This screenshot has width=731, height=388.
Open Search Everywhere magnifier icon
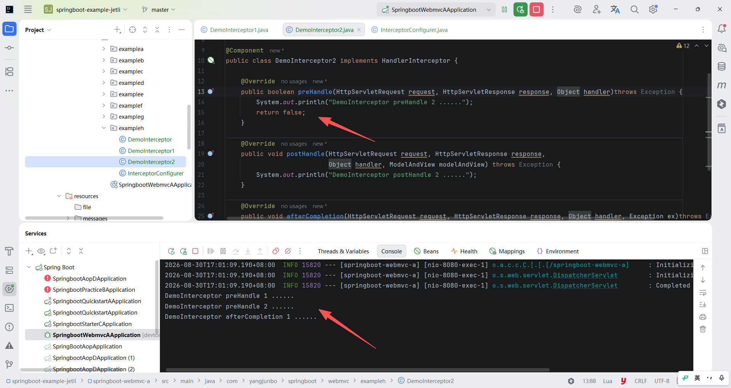click(x=634, y=10)
